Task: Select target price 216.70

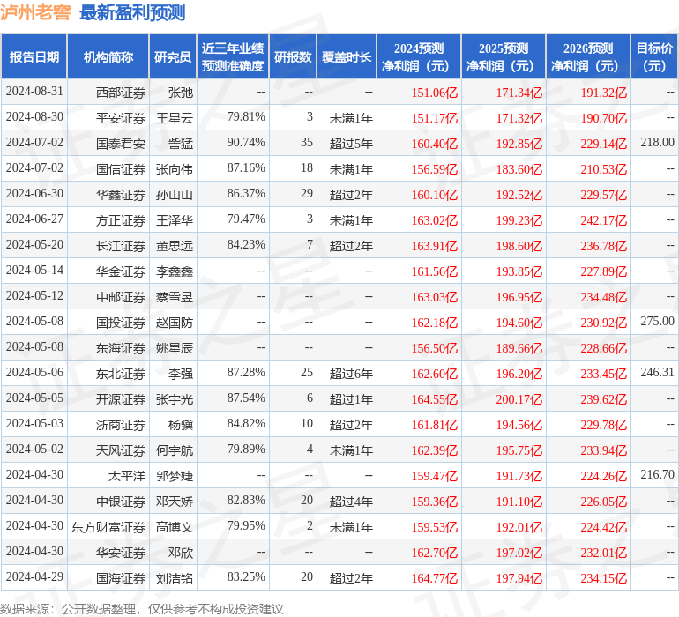Action: pyautogui.click(x=657, y=474)
